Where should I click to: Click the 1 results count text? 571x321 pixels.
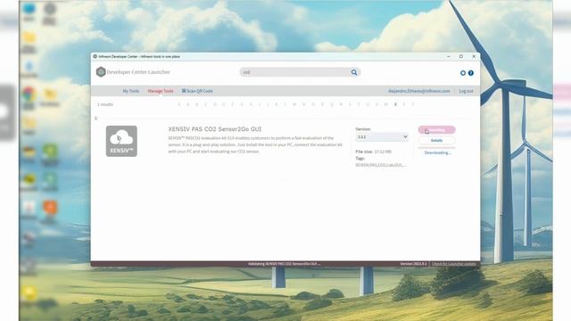[x=105, y=104]
